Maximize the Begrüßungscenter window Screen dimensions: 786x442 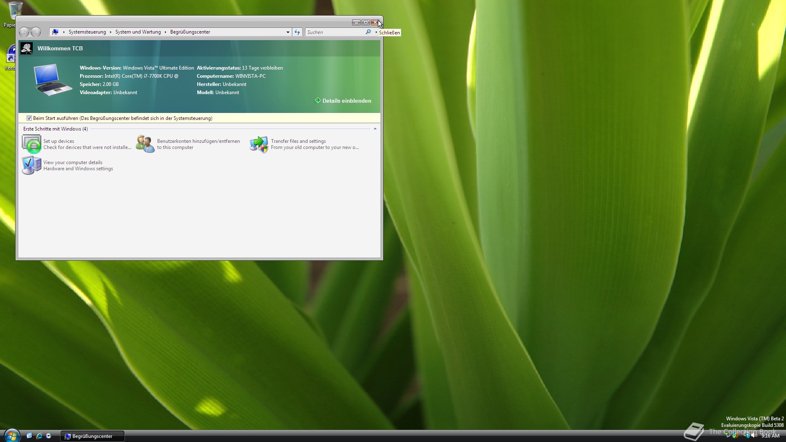[x=366, y=23]
